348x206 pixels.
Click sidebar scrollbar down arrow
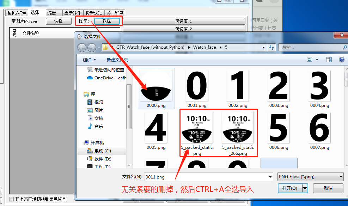[x=129, y=165]
